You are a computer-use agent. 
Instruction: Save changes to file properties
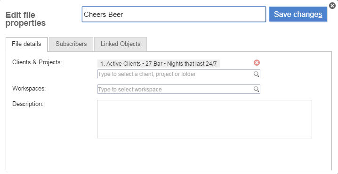pyautogui.click(x=298, y=15)
